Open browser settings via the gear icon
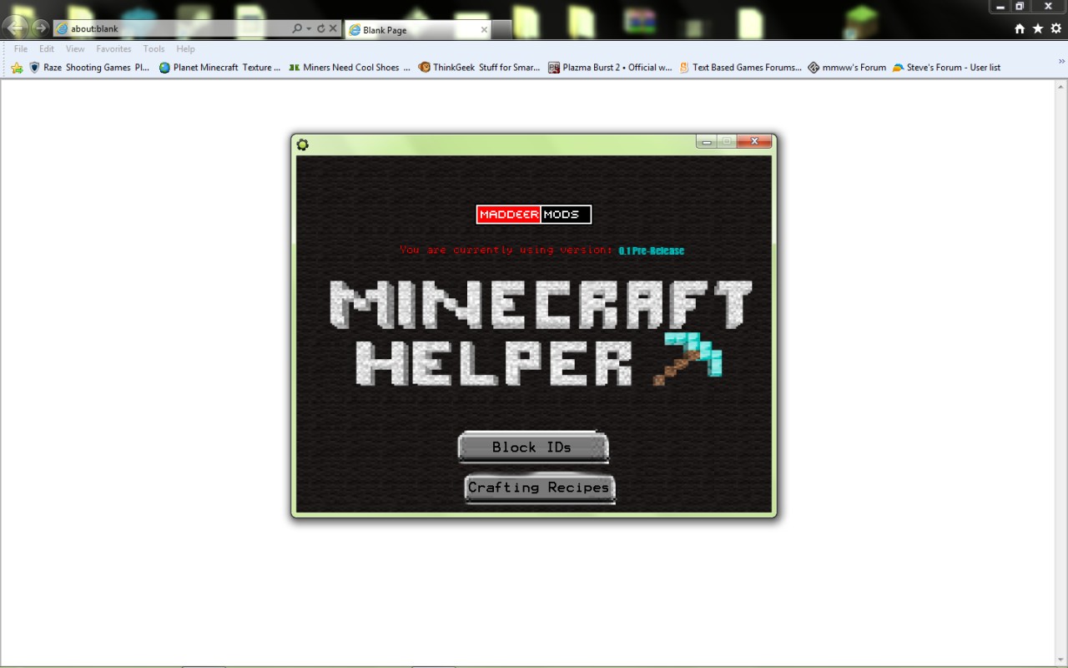This screenshot has width=1068, height=668. [1055, 28]
